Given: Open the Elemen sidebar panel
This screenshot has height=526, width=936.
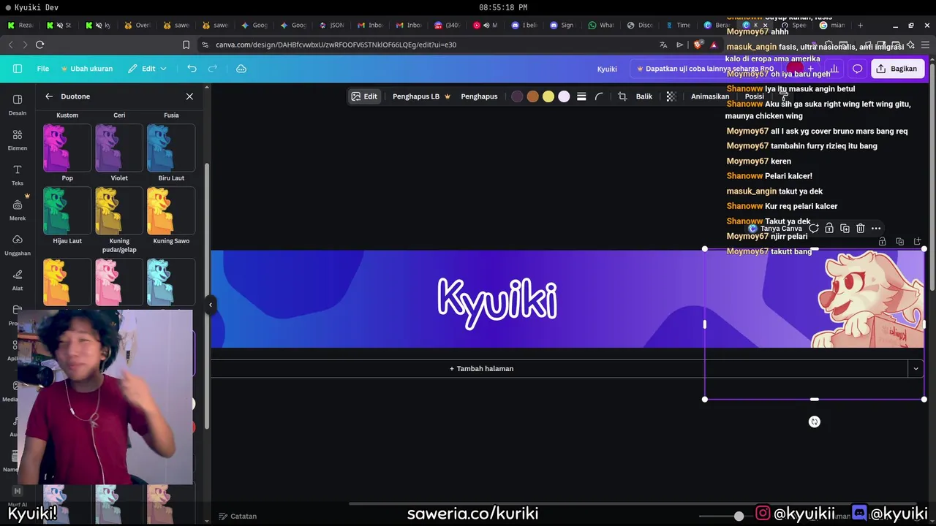Looking at the screenshot, I should [18, 140].
